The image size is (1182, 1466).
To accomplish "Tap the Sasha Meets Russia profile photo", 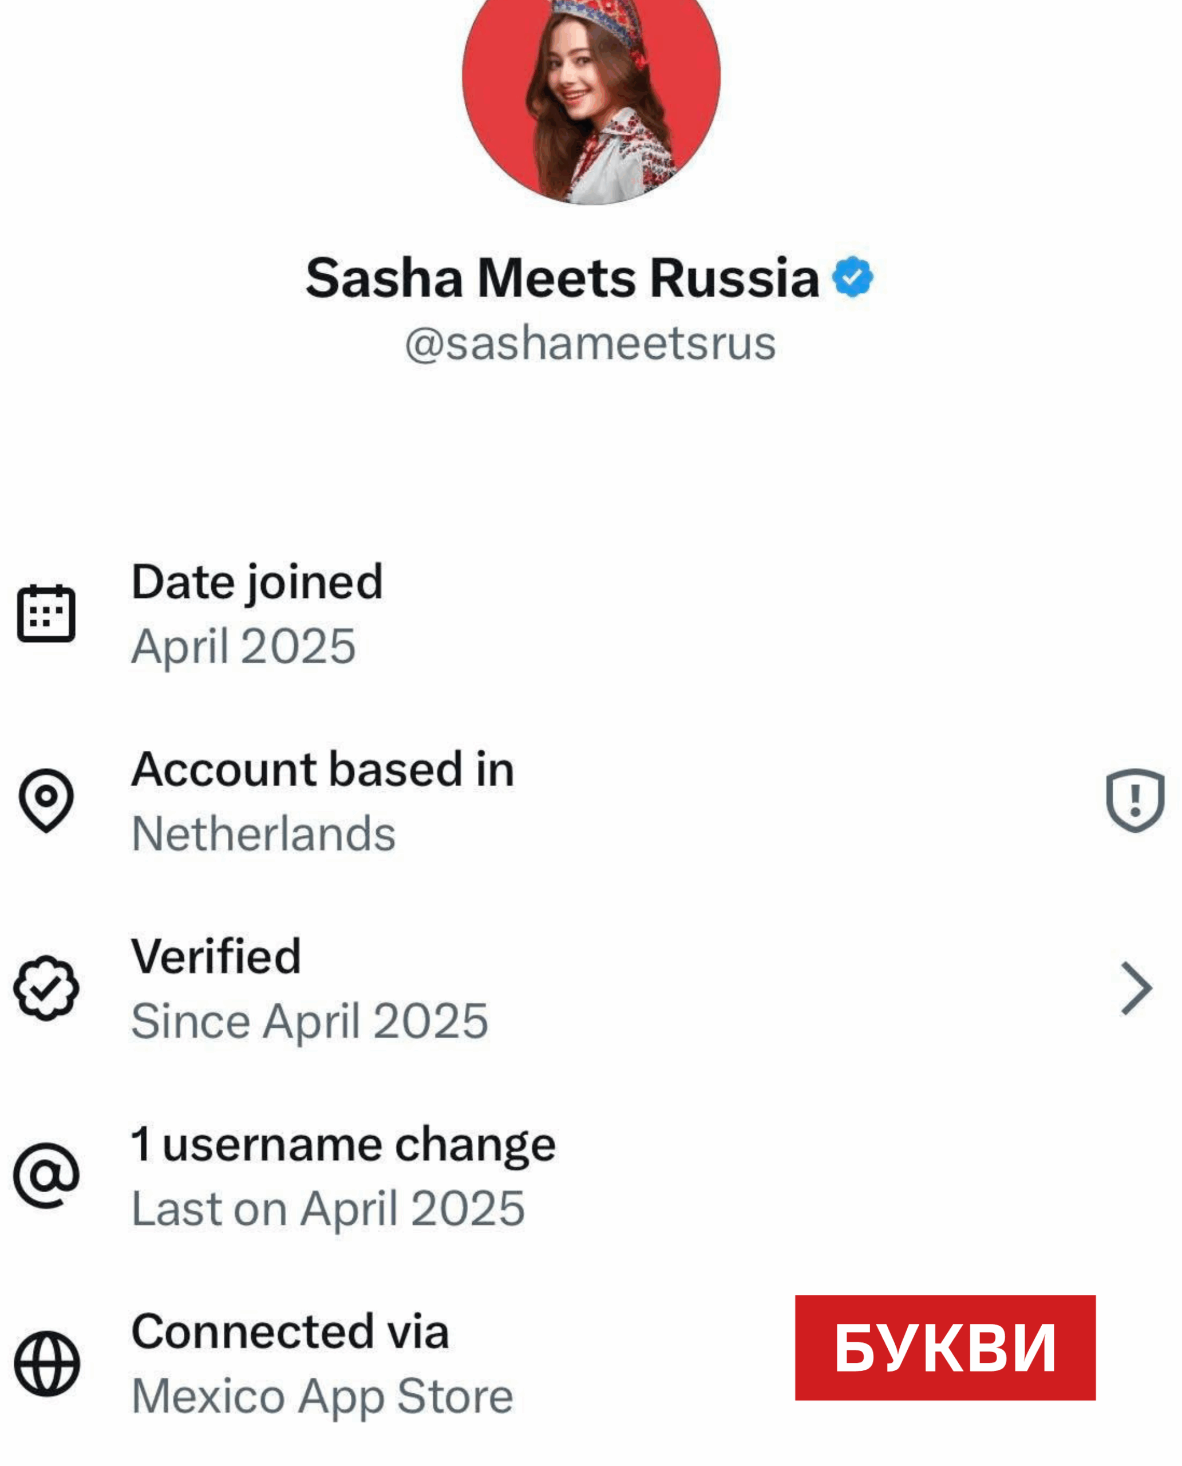I will (591, 89).
